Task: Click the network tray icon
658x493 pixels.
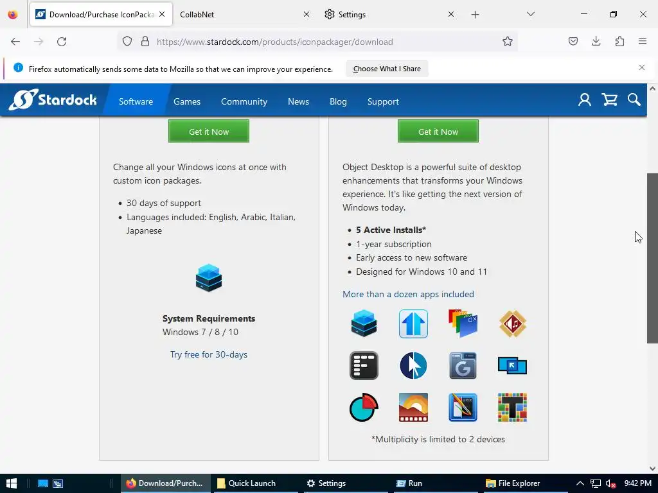Action: coord(596,484)
